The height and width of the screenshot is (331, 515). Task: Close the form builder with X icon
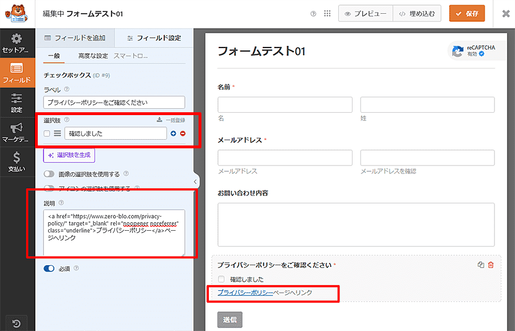click(506, 14)
